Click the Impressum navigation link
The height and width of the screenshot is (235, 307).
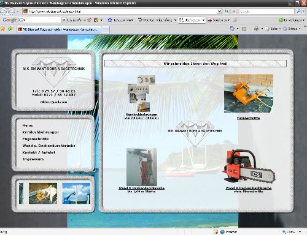[x=33, y=159]
